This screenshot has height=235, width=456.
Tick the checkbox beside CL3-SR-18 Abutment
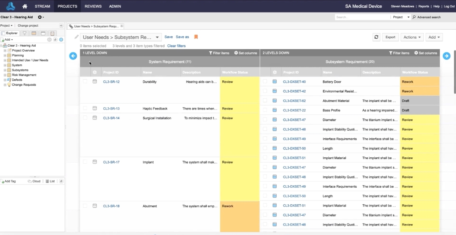[85, 206]
